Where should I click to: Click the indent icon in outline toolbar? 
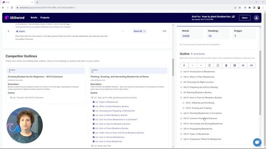click(x=218, y=65)
